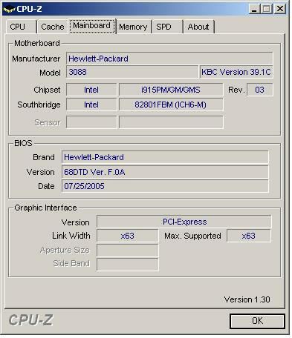Show the About tab

point(198,27)
